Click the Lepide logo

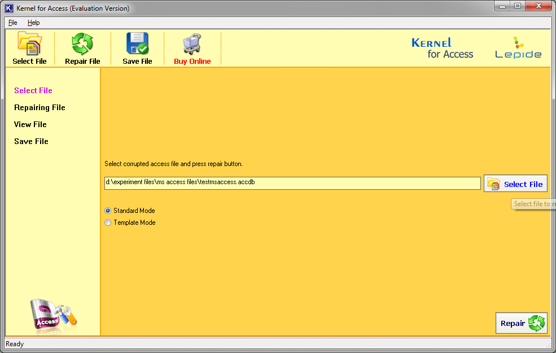[518, 48]
